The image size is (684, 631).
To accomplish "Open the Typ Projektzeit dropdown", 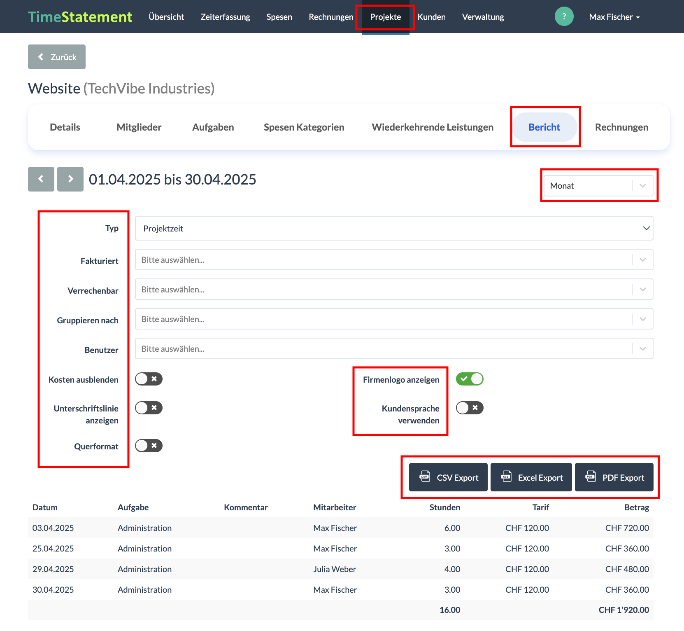I will click(x=394, y=228).
